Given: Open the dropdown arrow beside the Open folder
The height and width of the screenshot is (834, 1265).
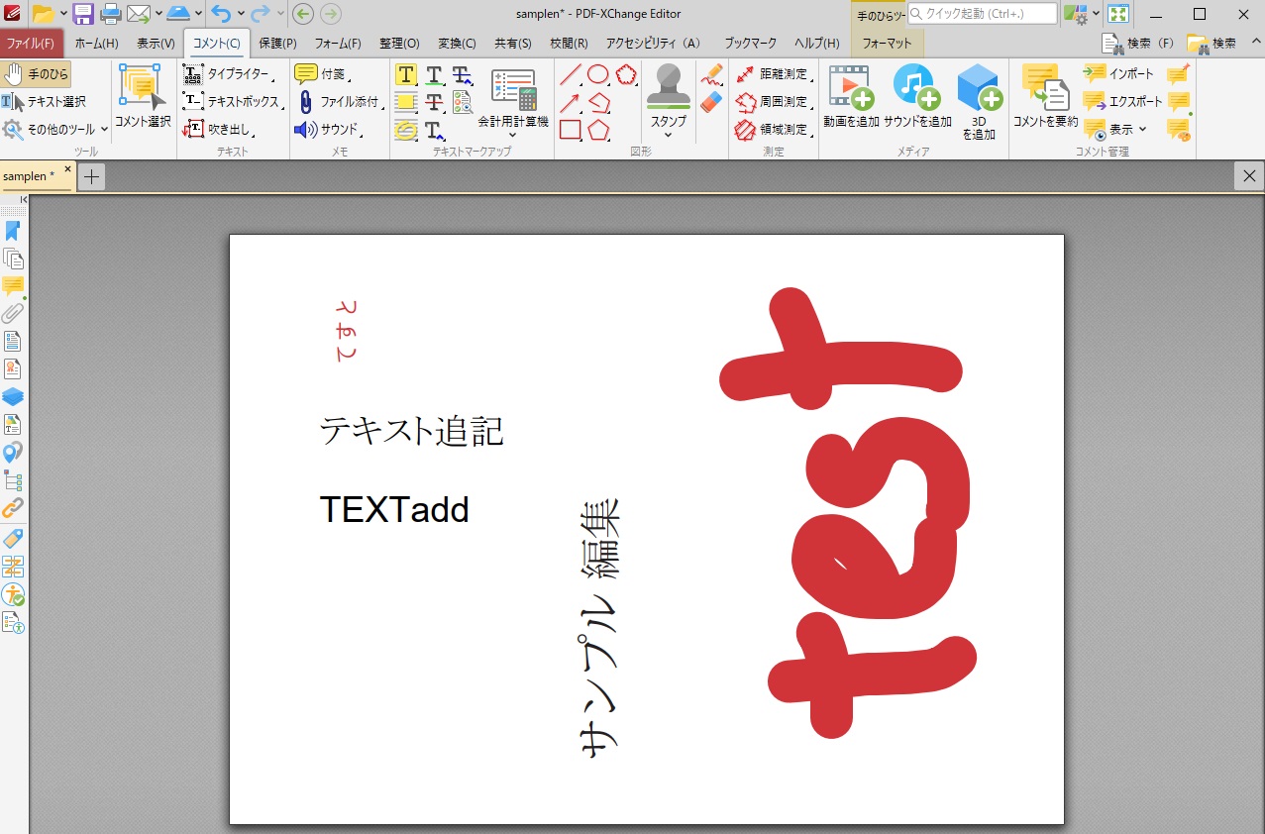Looking at the screenshot, I should pos(63,14).
